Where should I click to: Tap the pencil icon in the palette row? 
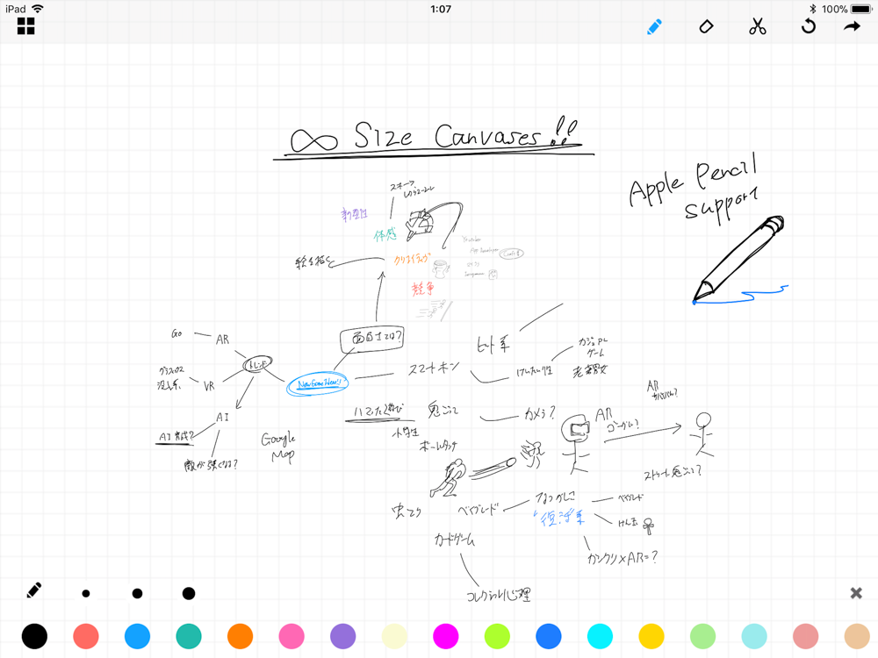33,590
